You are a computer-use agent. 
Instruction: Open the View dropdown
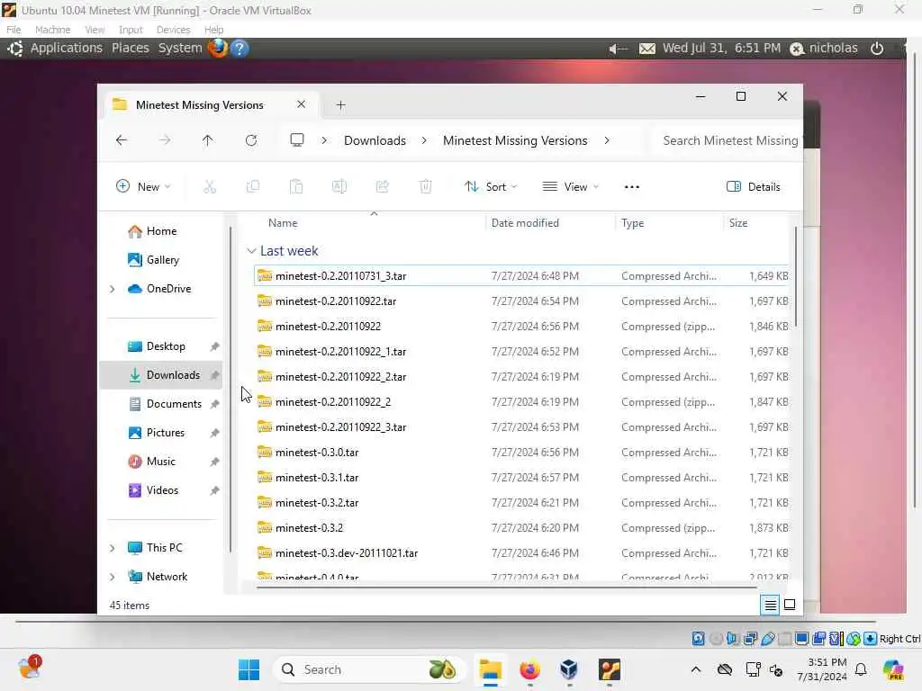pos(570,187)
